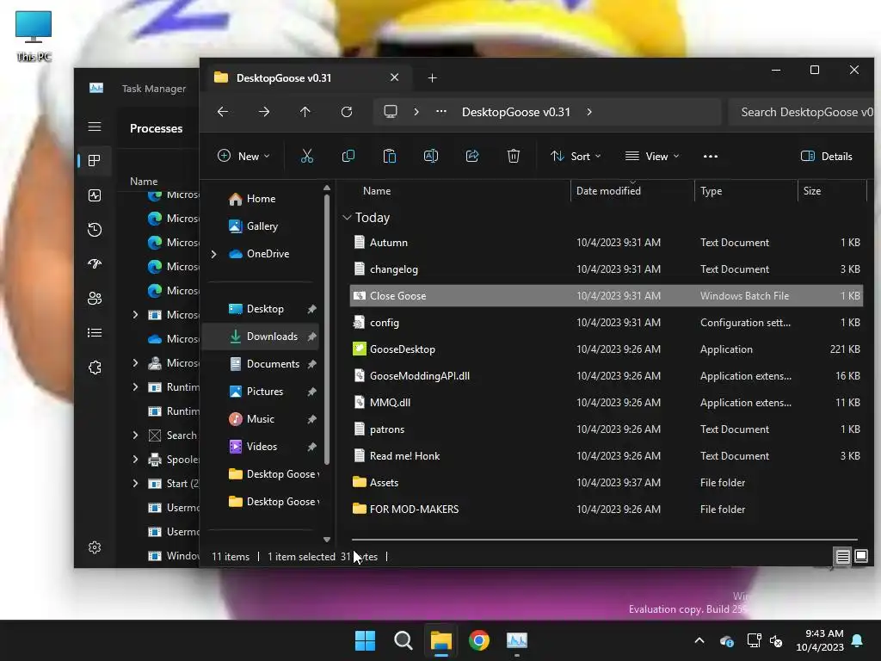This screenshot has width=881, height=661.
Task: Open the New item dropdown
Action: [x=243, y=157]
